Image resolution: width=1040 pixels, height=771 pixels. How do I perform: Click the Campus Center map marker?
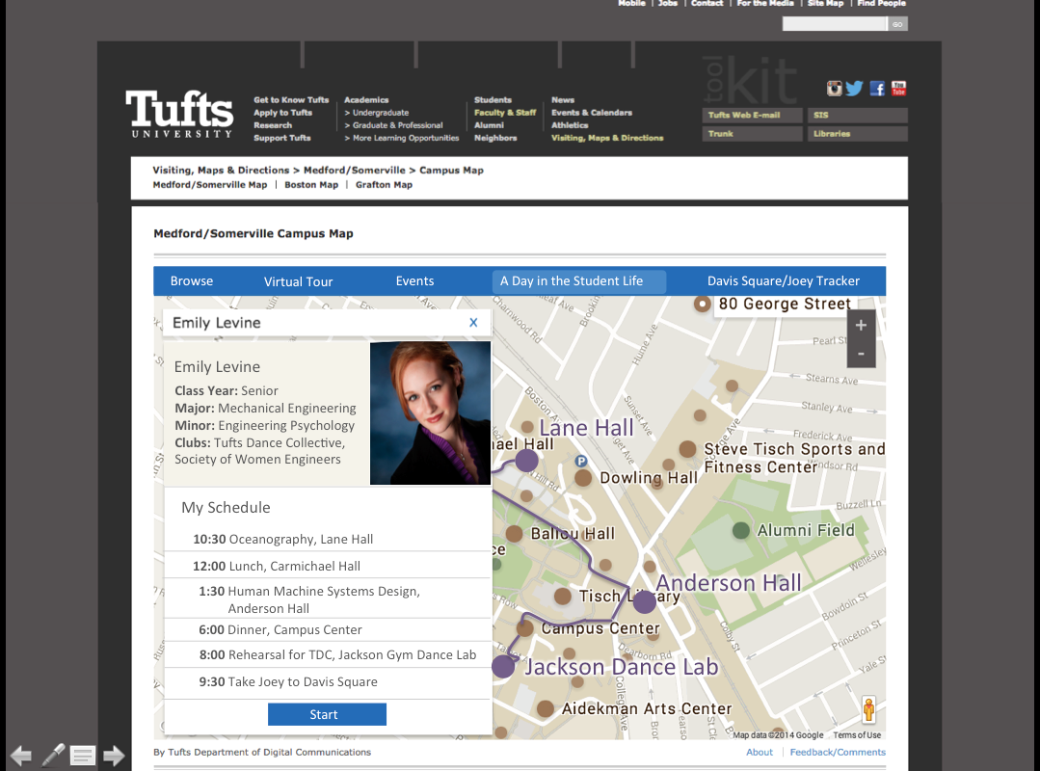pos(524,627)
